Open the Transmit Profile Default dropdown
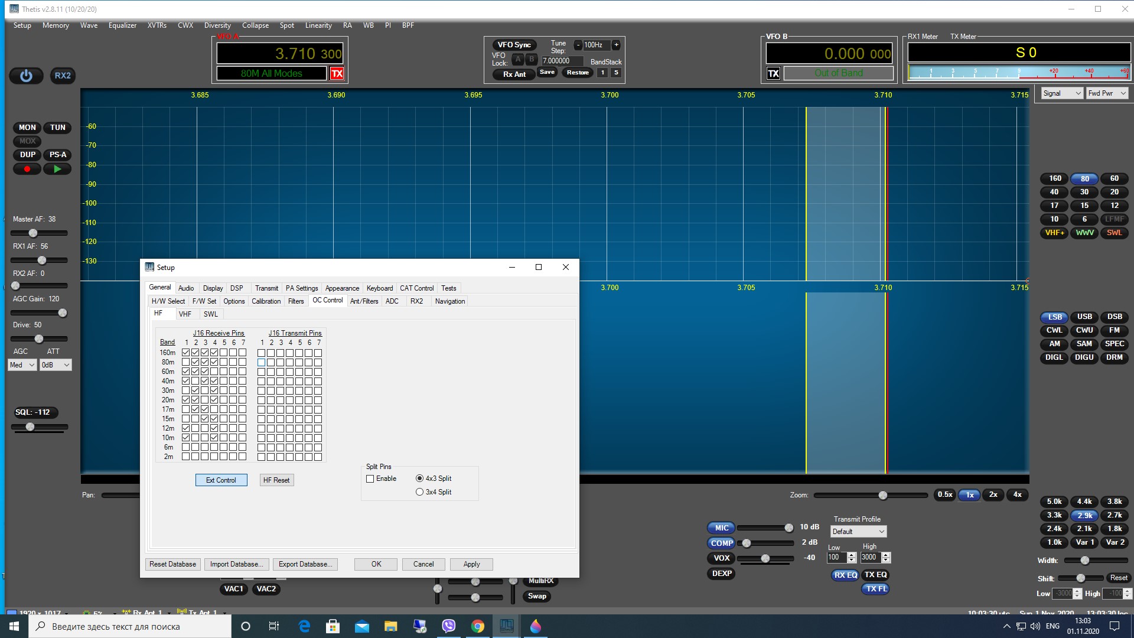This screenshot has height=638, width=1134. (x=858, y=532)
